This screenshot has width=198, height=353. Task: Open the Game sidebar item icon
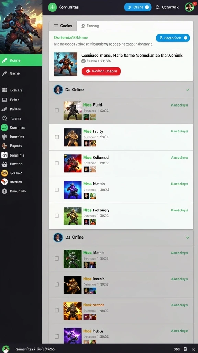pos(4,74)
